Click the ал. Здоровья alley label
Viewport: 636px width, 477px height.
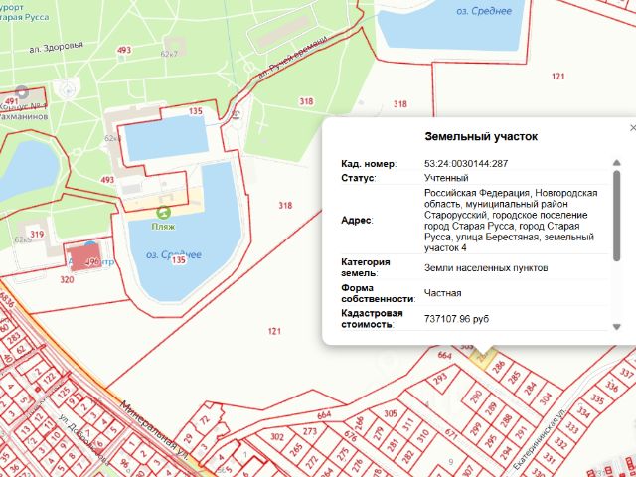click(56, 47)
